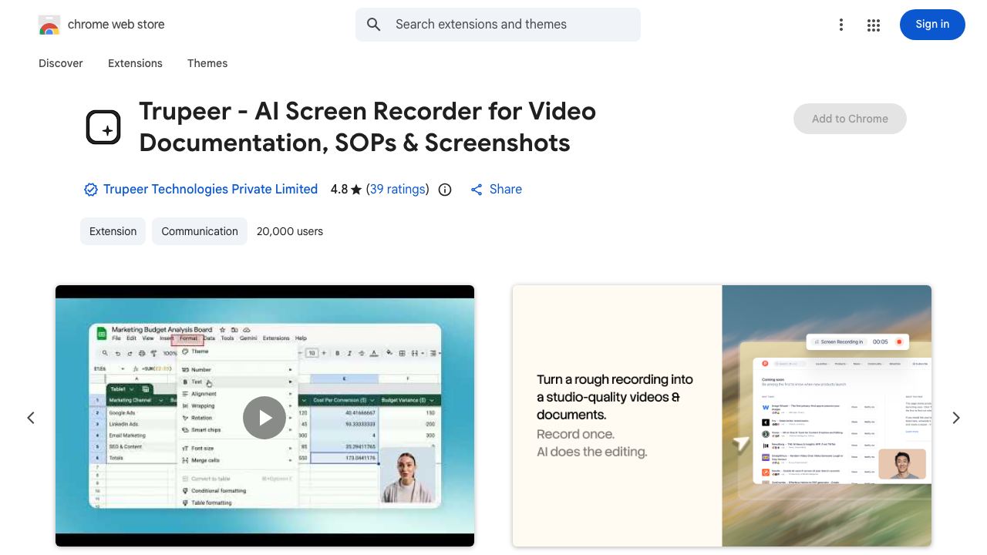Click the Sign in button
Image resolution: width=987 pixels, height=555 pixels.
point(932,25)
